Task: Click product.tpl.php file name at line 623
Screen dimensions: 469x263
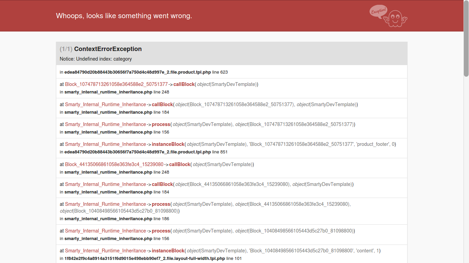Action: tap(138, 72)
